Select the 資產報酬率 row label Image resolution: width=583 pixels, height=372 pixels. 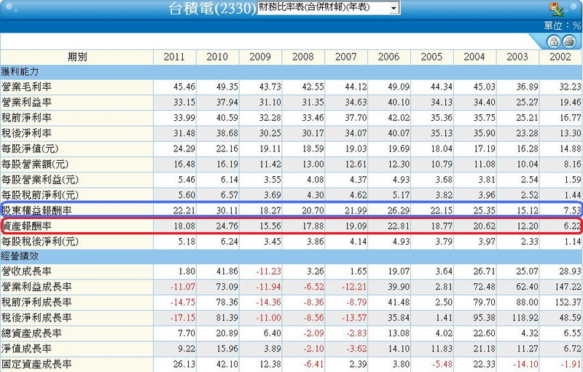pyautogui.click(x=26, y=226)
